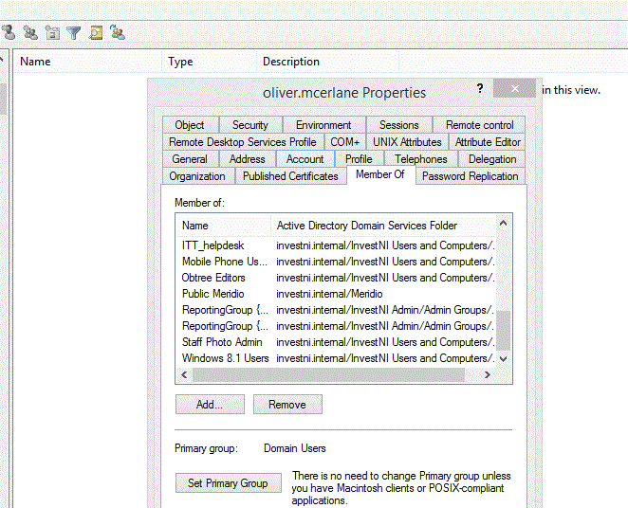Click the member list scroll up arrow
The image size is (628, 508).
point(504,224)
